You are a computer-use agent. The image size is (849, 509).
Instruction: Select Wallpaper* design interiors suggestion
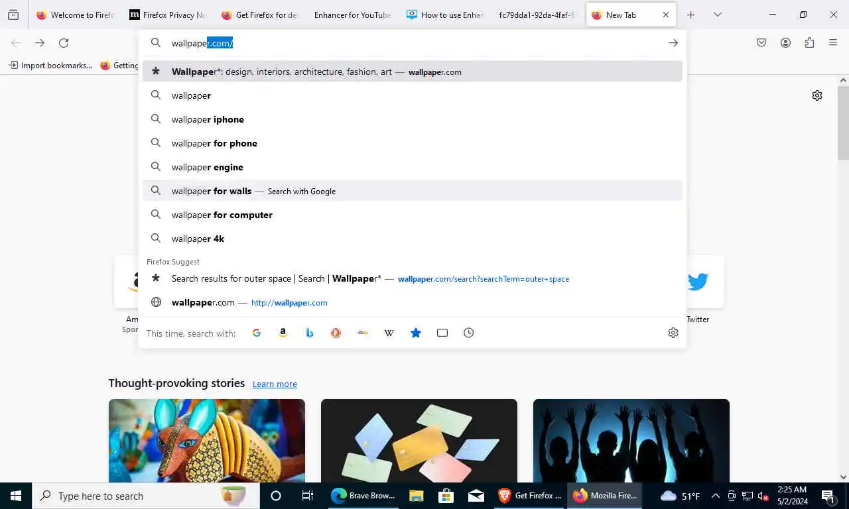413,72
